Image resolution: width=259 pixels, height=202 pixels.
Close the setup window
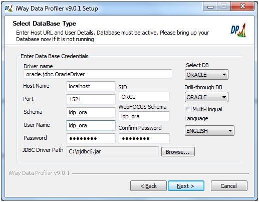click(242, 7)
